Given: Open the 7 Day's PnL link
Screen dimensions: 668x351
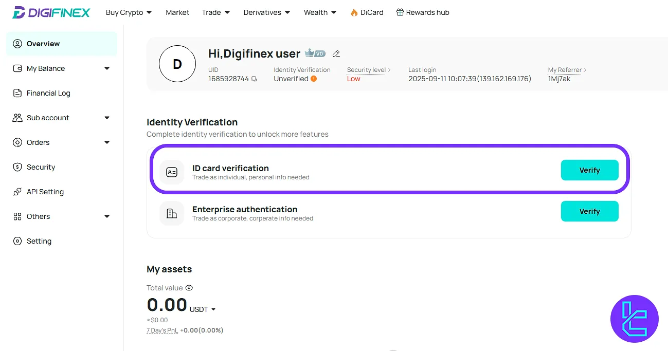Looking at the screenshot, I should 162,330.
